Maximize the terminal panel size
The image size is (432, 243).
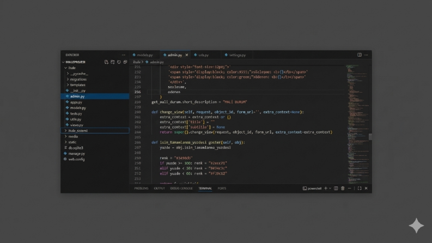coord(360,188)
